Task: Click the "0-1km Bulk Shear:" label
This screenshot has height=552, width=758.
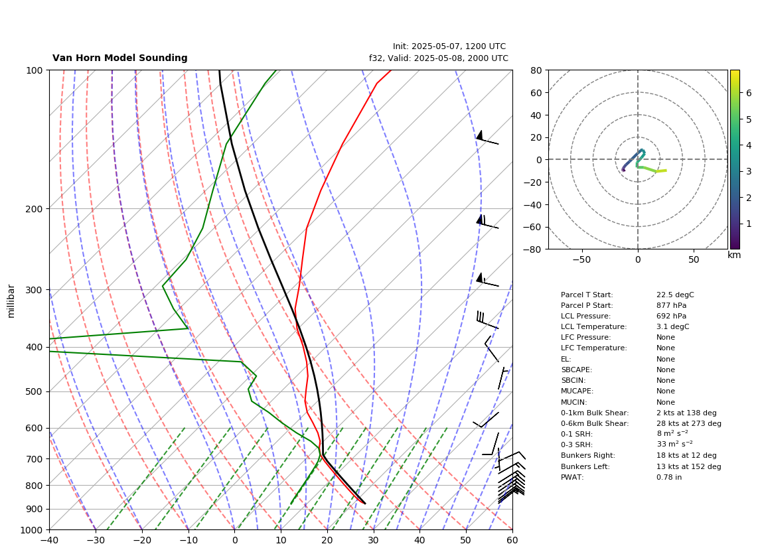Action: [x=595, y=413]
